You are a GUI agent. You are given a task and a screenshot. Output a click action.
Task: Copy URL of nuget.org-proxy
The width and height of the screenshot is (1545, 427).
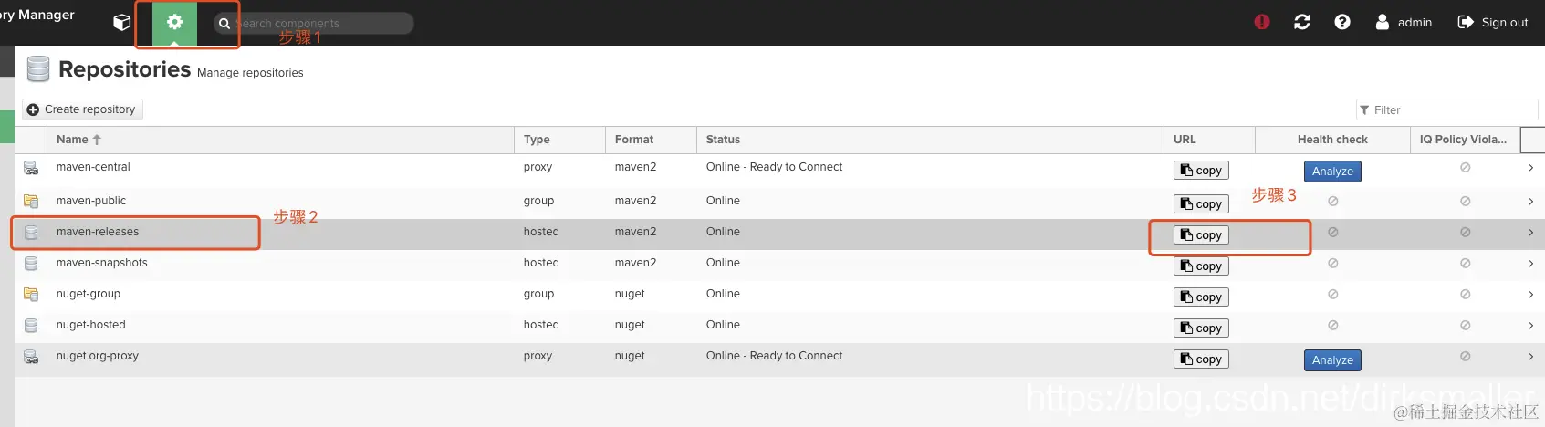pyautogui.click(x=1201, y=359)
